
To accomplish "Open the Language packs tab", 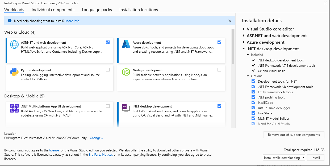I will point(97,10).
